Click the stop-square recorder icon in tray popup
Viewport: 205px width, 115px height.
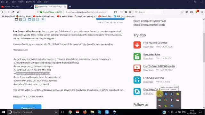click(x=172, y=100)
